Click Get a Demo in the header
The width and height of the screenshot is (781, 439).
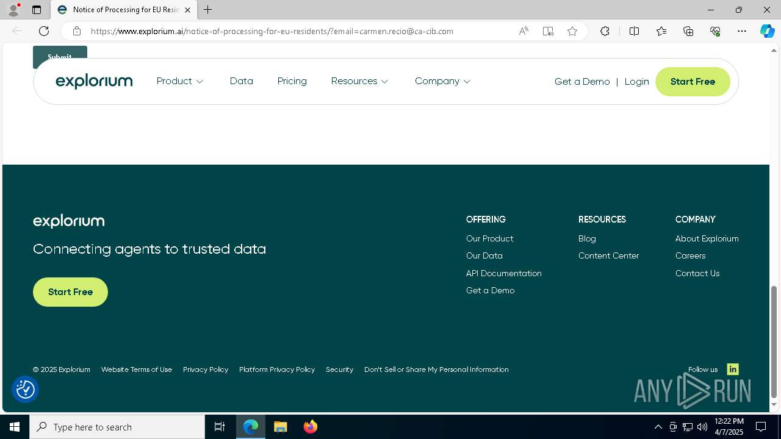582,82
